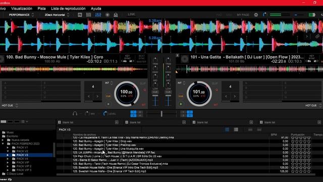Image resolution: width=323 pixels, height=182 pixels.
Task: Toggle deck 1 SLIP mode
Action: pos(143,83)
